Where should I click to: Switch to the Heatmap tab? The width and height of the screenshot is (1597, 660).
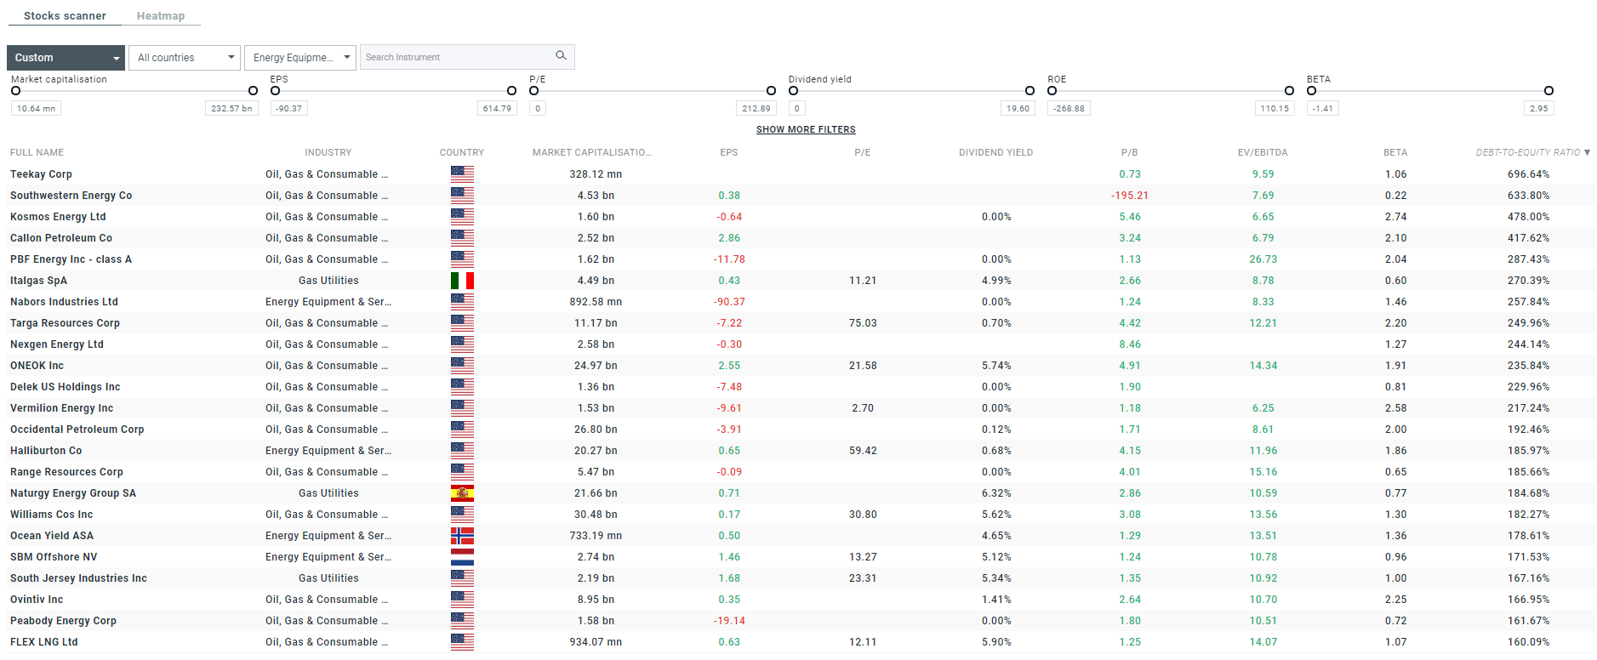pyautogui.click(x=160, y=16)
